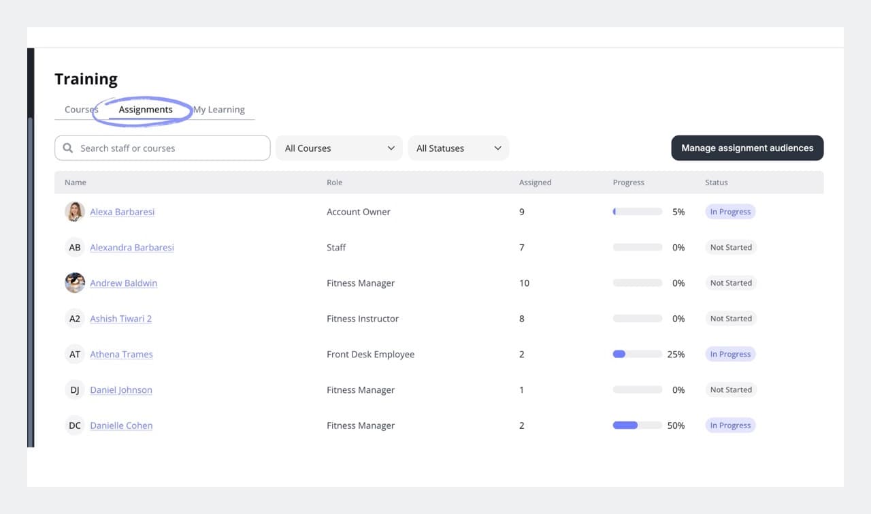Click Athena Trames' 25% progress bar

638,354
